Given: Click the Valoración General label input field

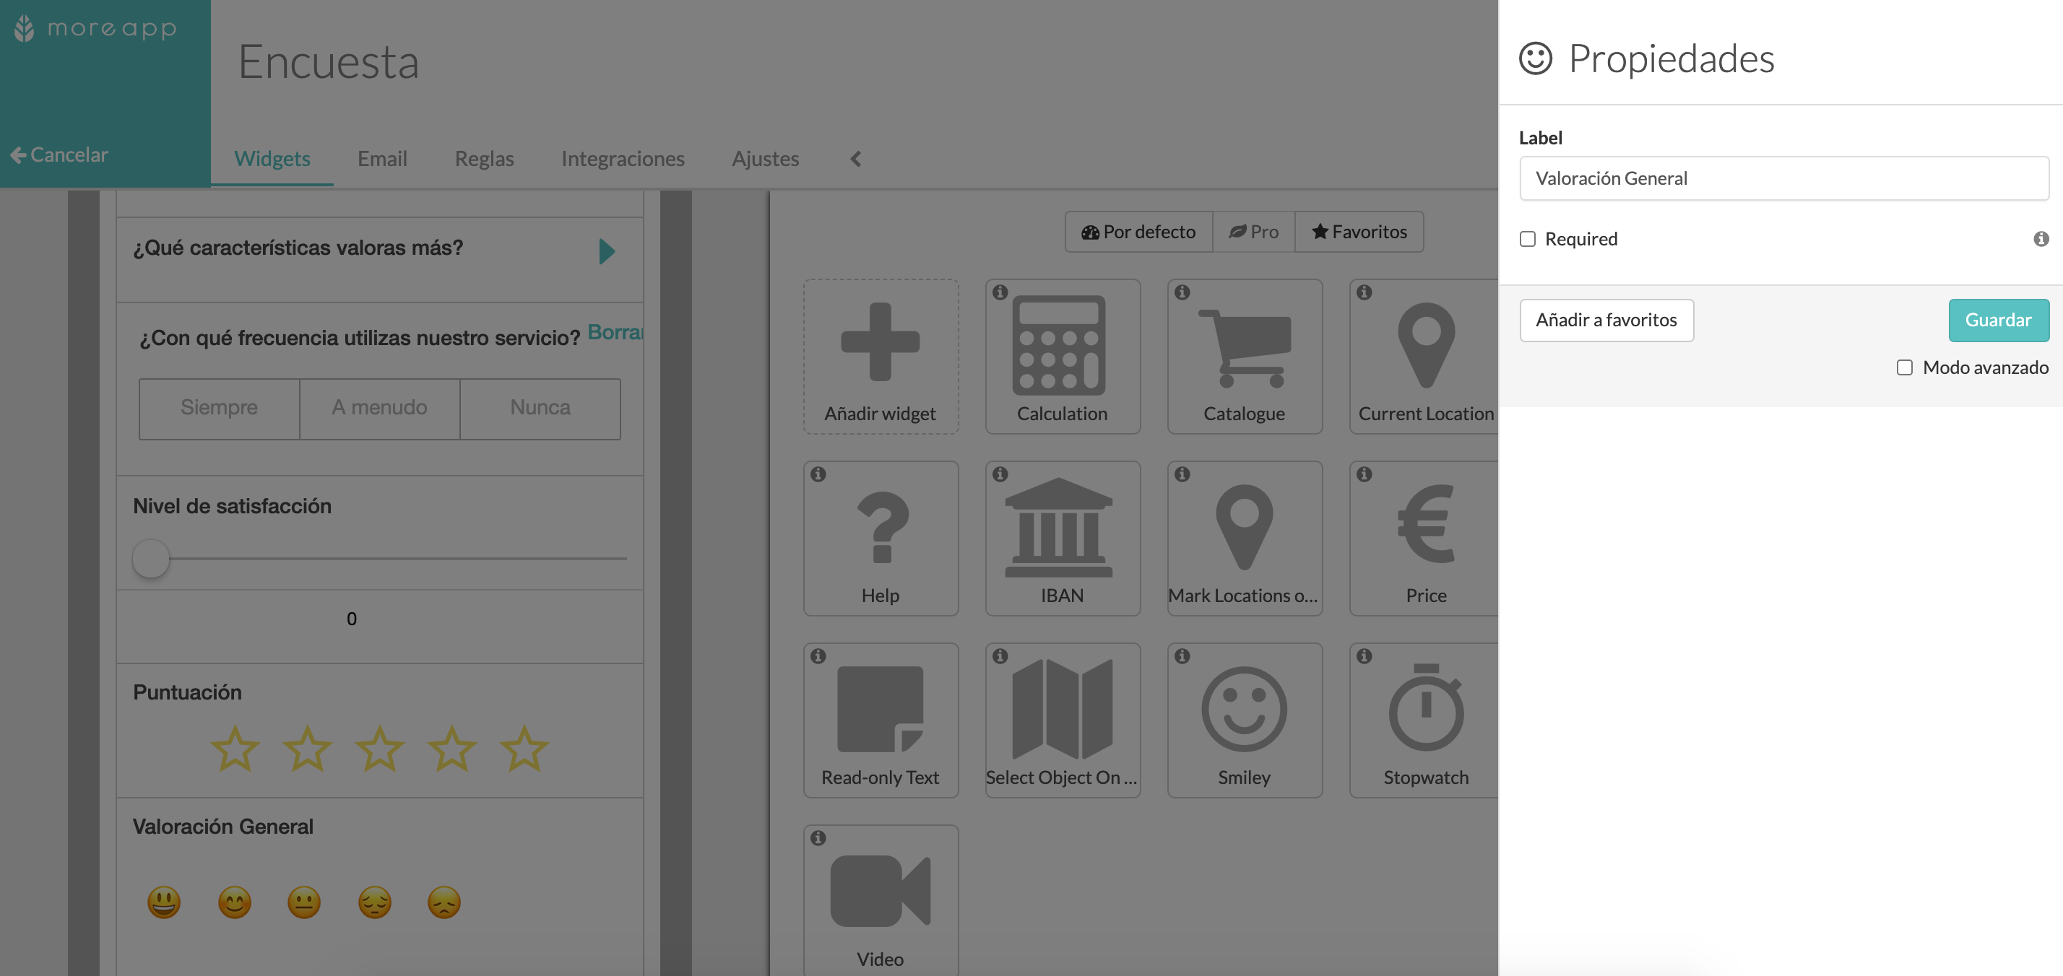Looking at the screenshot, I should (1783, 178).
